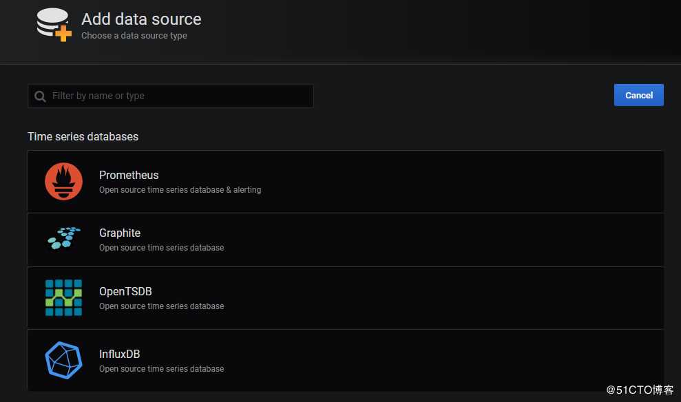Click the Time series databases heading
The width and height of the screenshot is (681, 402).
point(83,136)
